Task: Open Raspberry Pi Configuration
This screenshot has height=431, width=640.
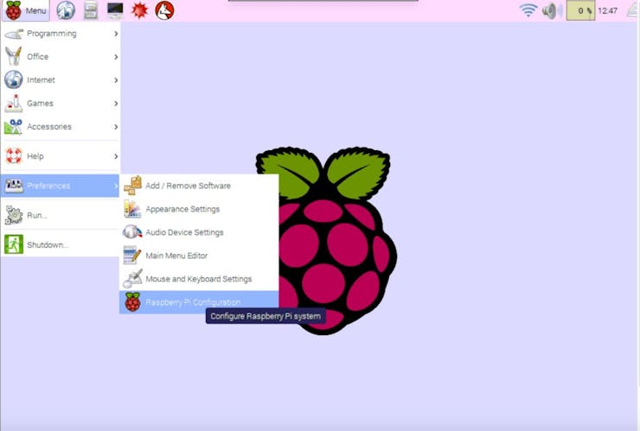Action: (199, 302)
